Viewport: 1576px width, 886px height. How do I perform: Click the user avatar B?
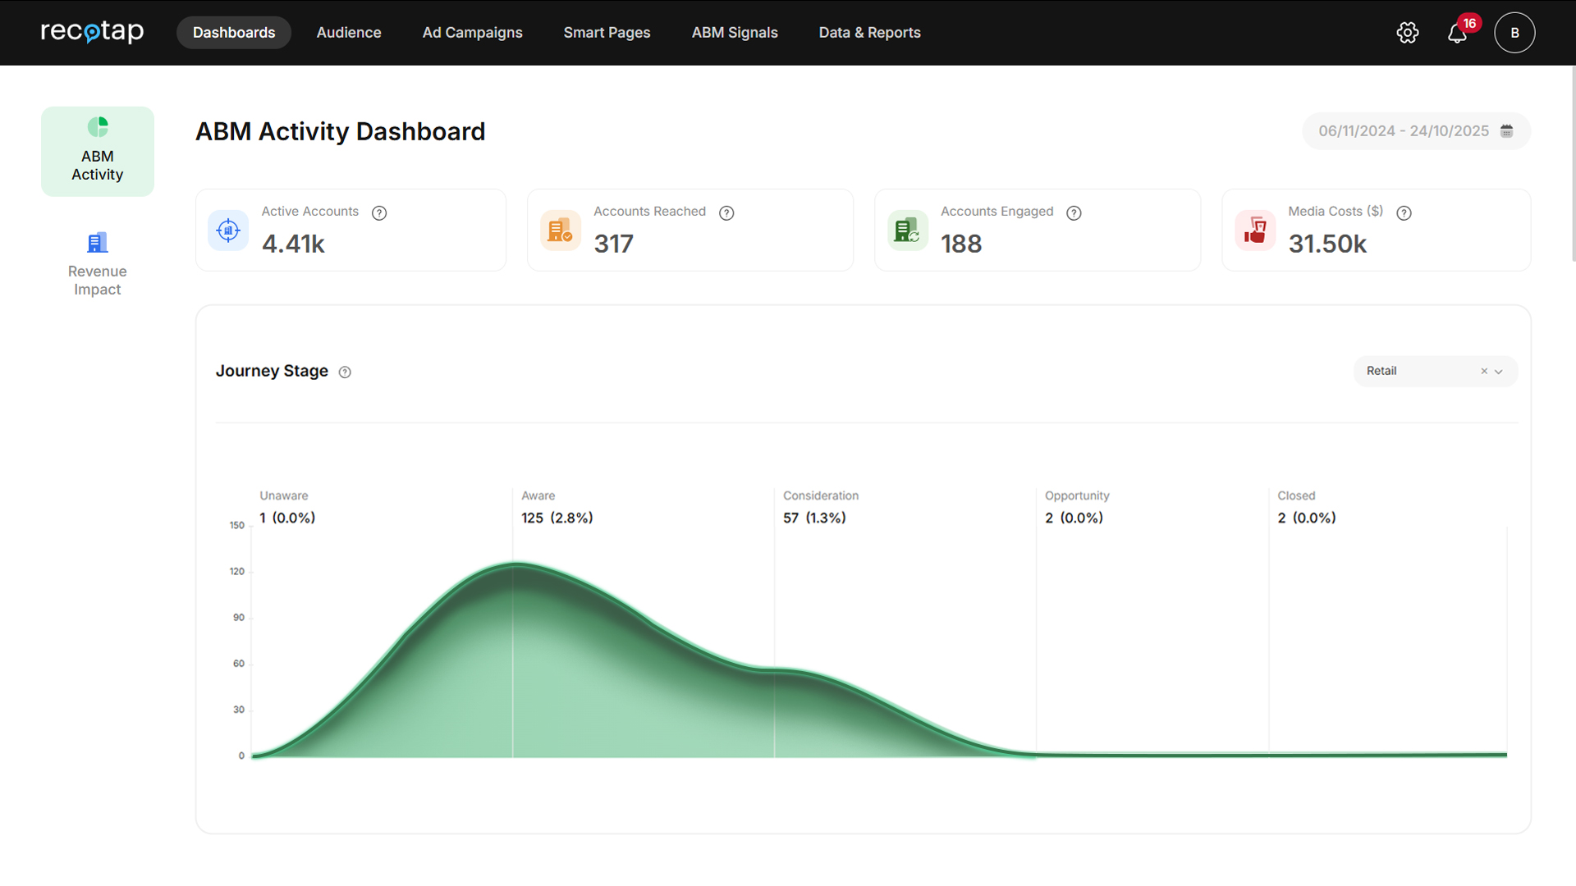pos(1514,33)
